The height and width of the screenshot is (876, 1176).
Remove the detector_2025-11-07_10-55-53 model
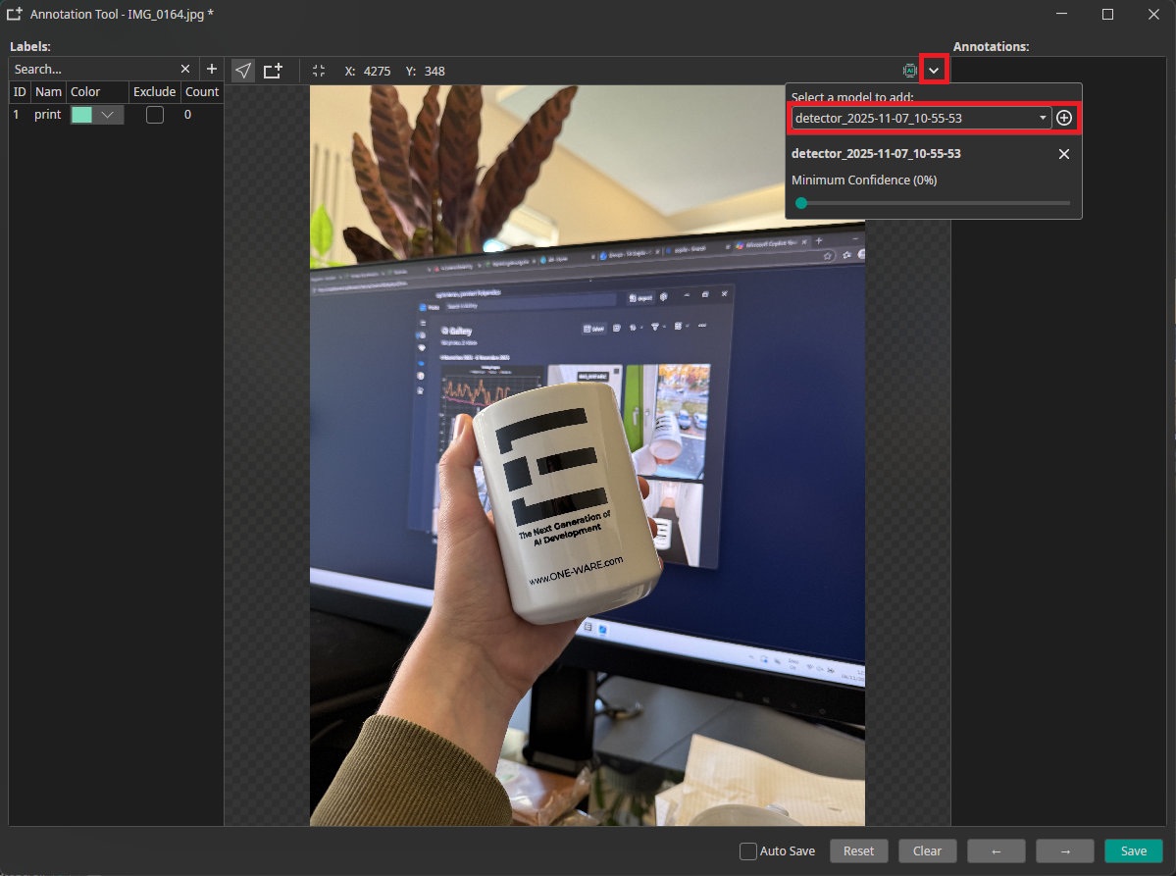click(x=1063, y=154)
